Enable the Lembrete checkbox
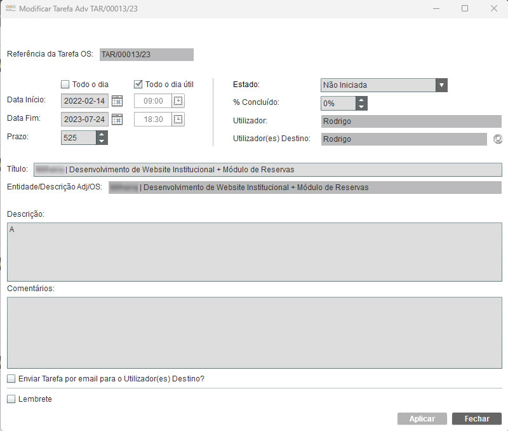 [11, 399]
